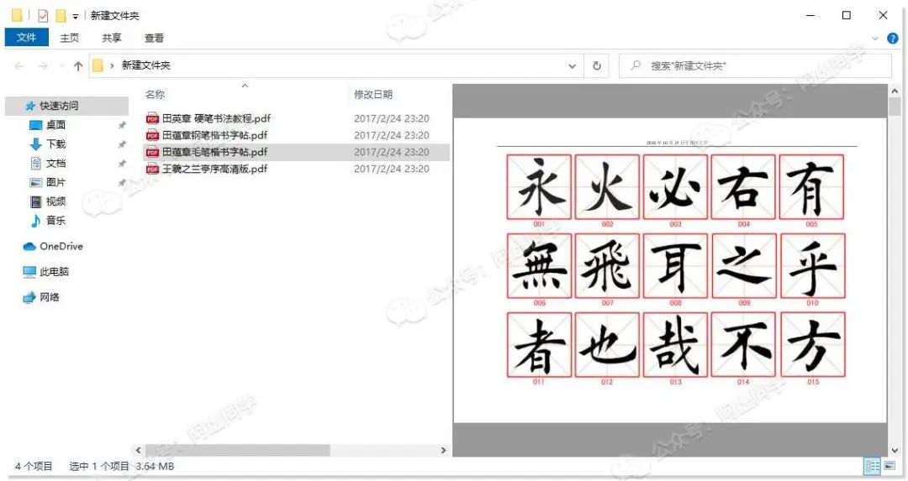The width and height of the screenshot is (908, 481).
Task: Open the 文件 ribbon tab
Action: point(26,38)
